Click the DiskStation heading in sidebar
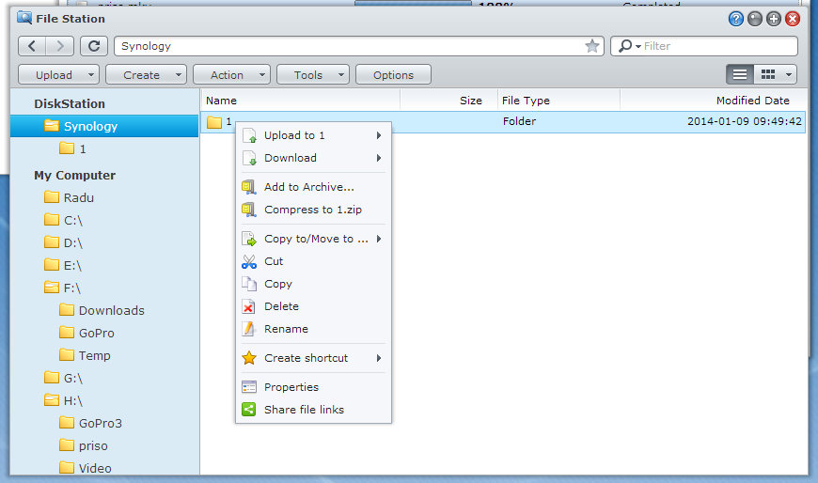 pos(70,103)
